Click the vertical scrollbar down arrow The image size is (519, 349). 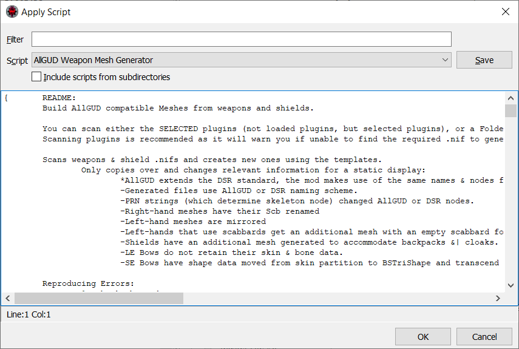pyautogui.click(x=511, y=285)
